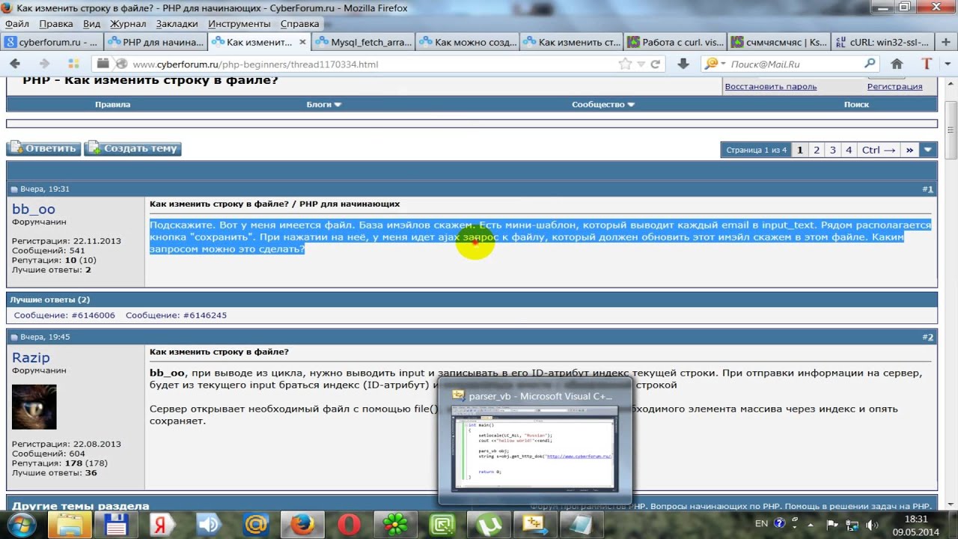The image size is (958, 539).
Task: Jump to last page with » button
Action: click(x=909, y=150)
